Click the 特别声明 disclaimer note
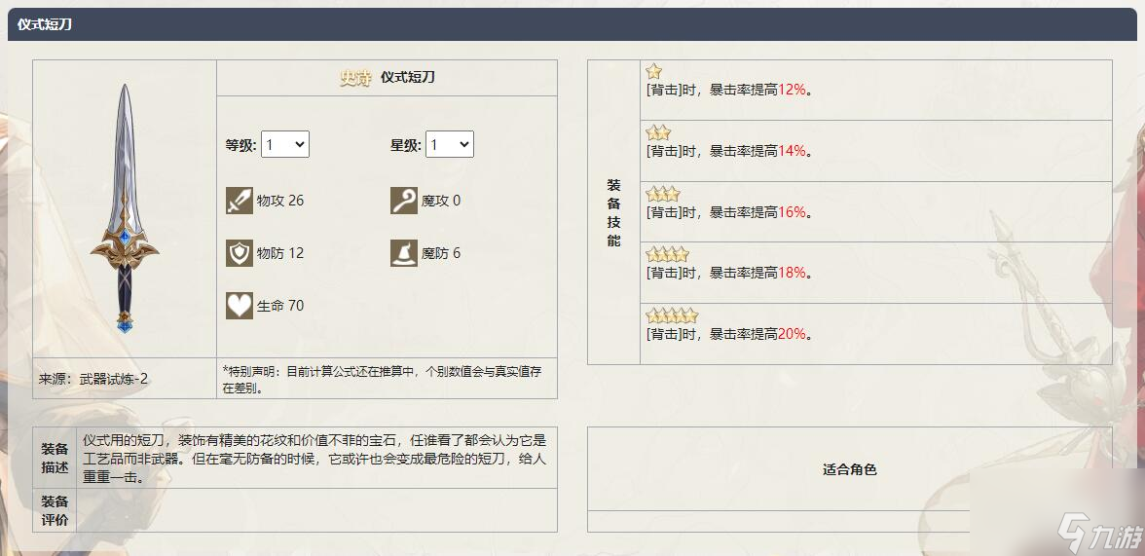The image size is (1145, 556). tap(382, 379)
